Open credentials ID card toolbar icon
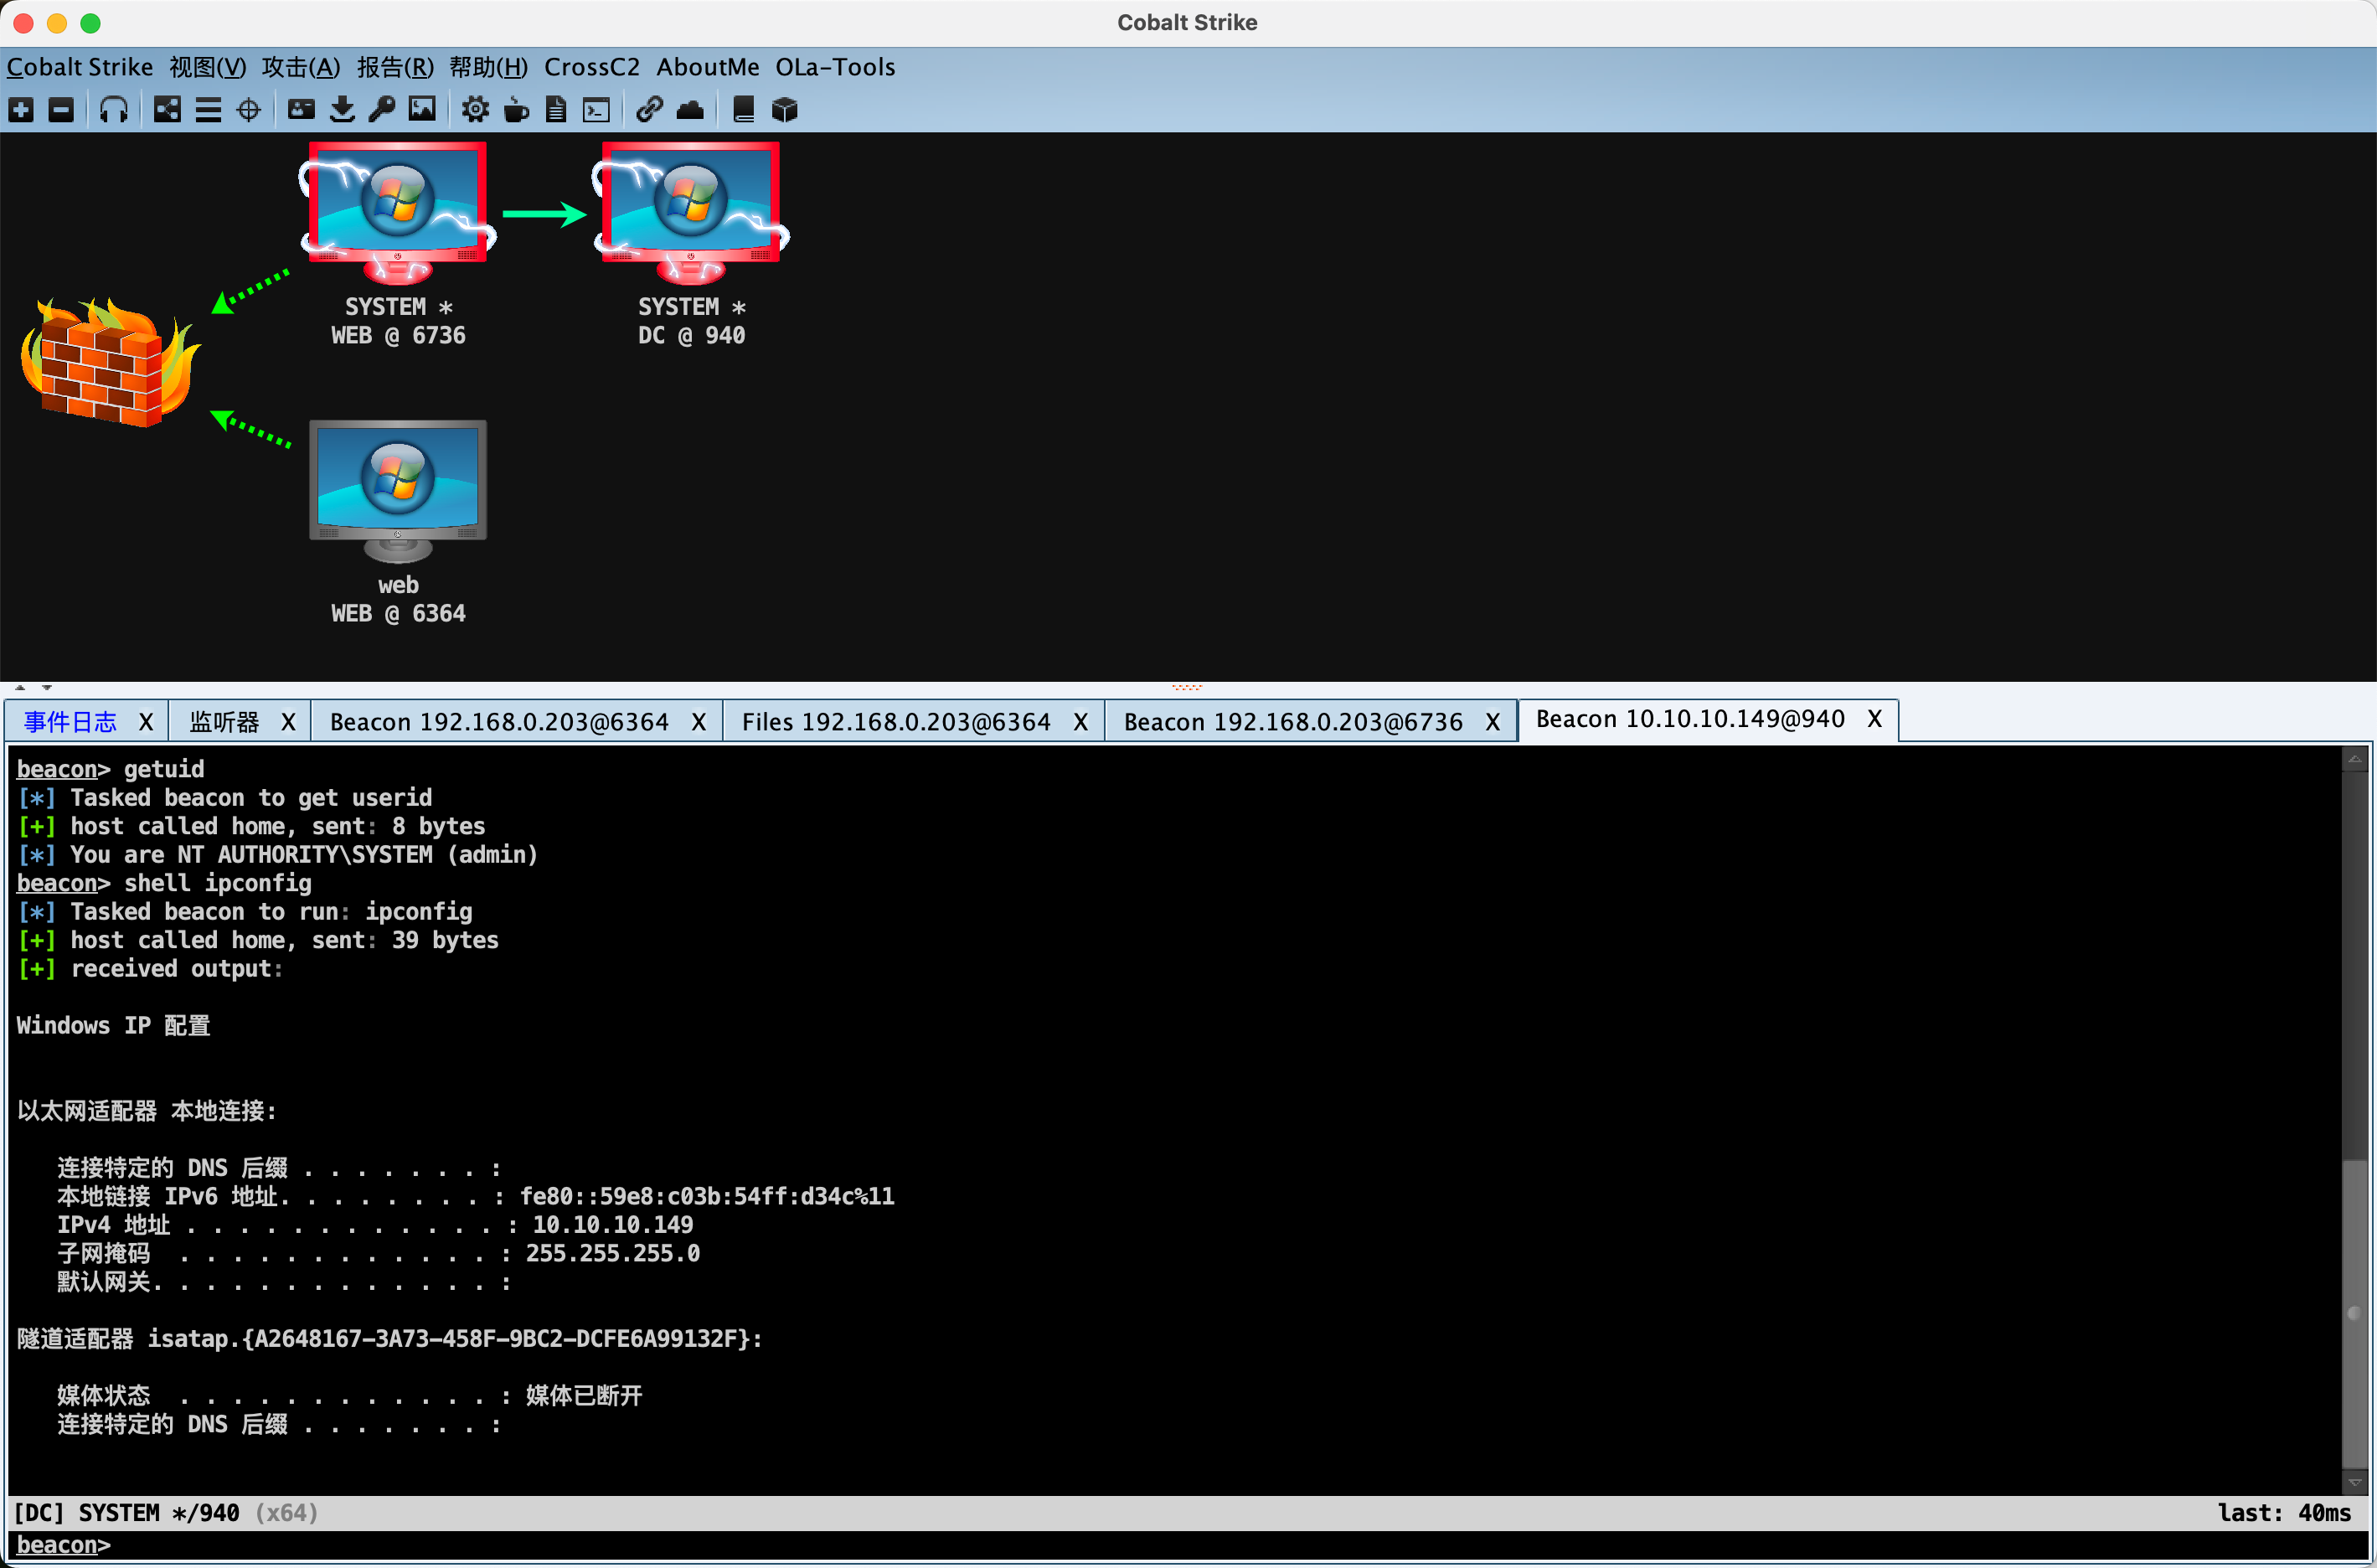The image size is (2377, 1568). (301, 109)
